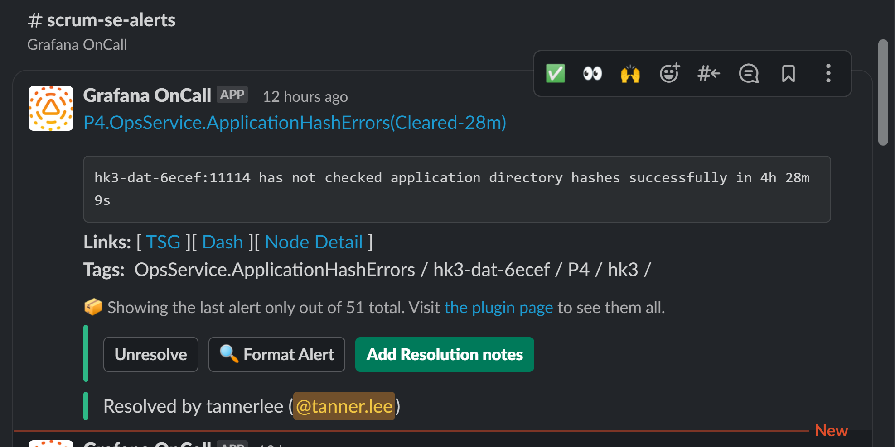Open the emoji reaction picker
This screenshot has height=447, width=895.
pyautogui.click(x=669, y=73)
